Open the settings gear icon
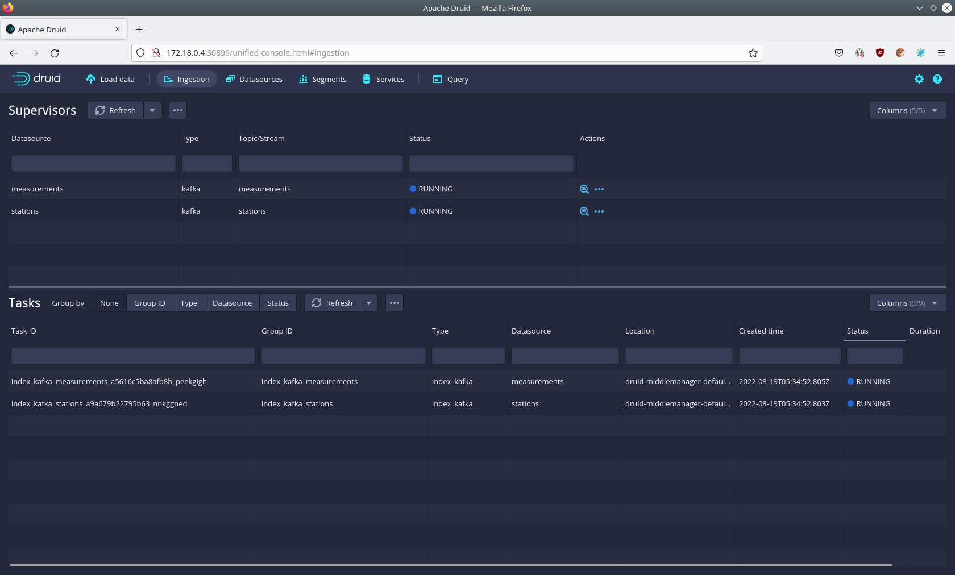This screenshot has width=955, height=575. [919, 79]
